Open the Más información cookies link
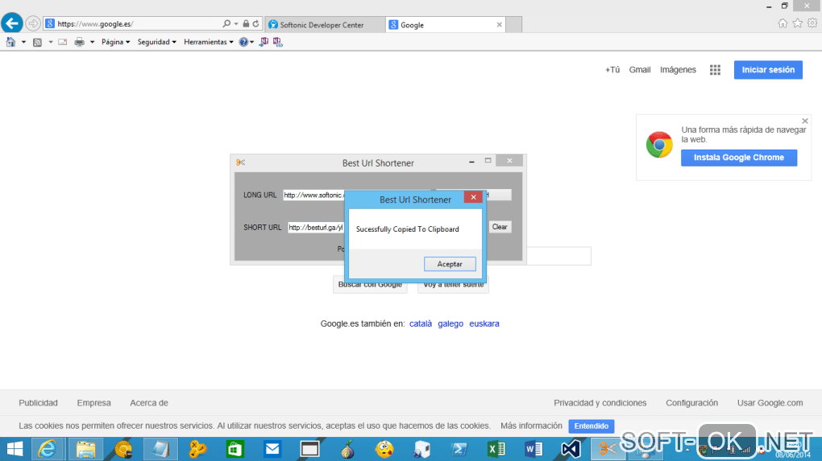Image resolution: width=822 pixels, height=461 pixels. click(531, 426)
